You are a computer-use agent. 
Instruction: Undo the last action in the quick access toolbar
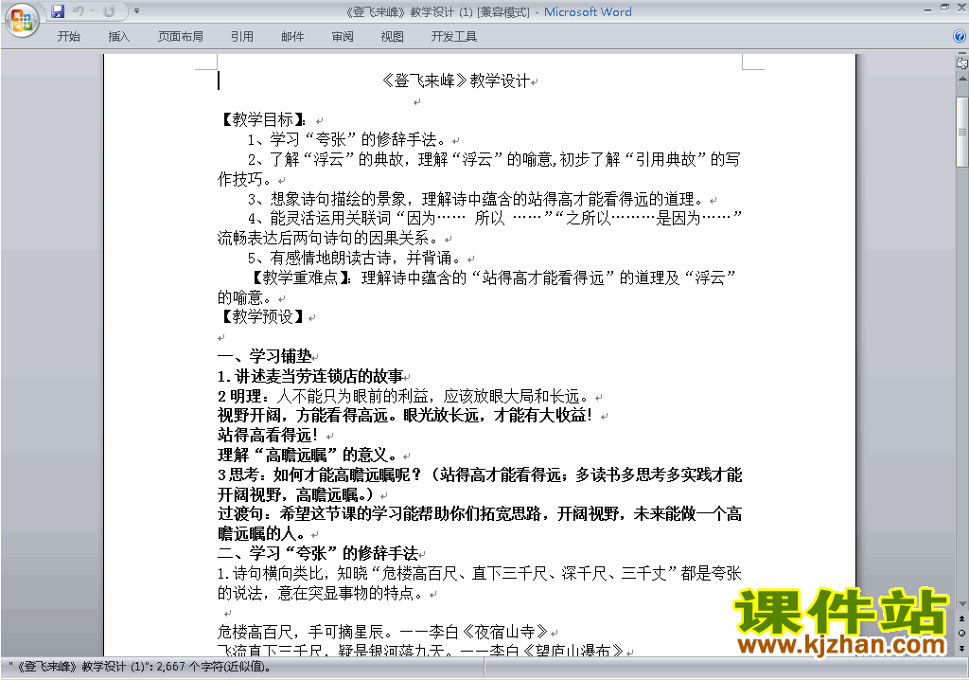click(78, 11)
